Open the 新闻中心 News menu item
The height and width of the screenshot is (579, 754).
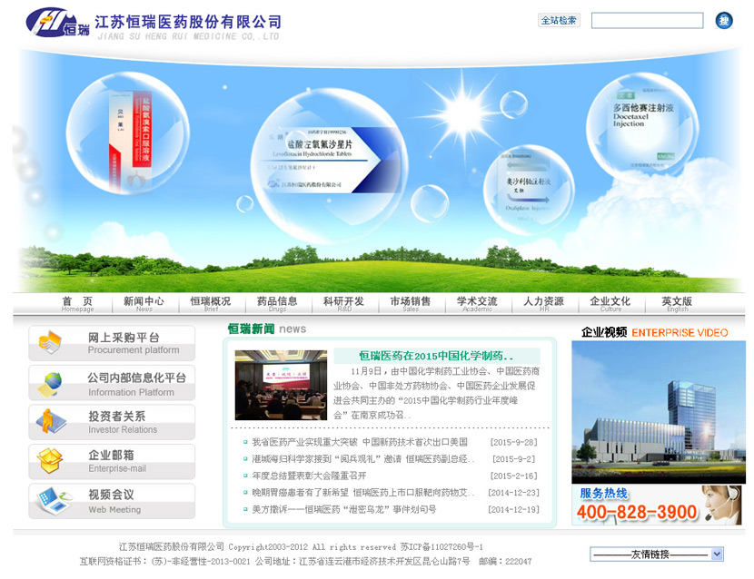(144, 304)
